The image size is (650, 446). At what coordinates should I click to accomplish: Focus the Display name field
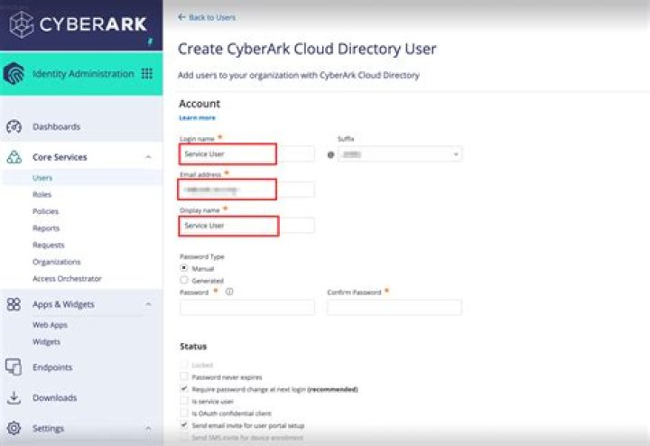[x=247, y=225]
